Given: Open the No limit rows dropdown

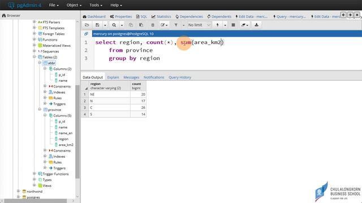Looking at the screenshot, I should (199, 25).
